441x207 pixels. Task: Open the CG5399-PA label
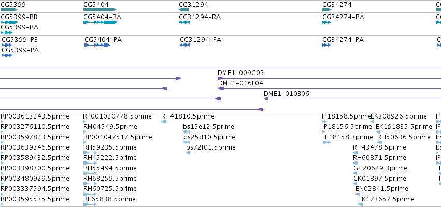click(20, 50)
